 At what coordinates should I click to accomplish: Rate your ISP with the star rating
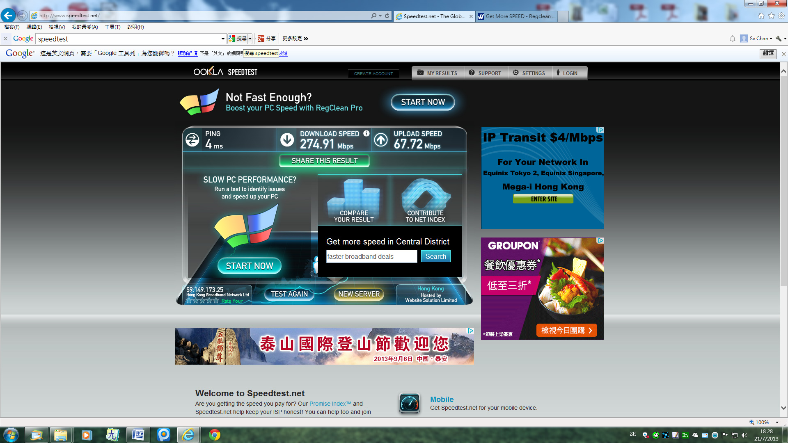click(202, 301)
